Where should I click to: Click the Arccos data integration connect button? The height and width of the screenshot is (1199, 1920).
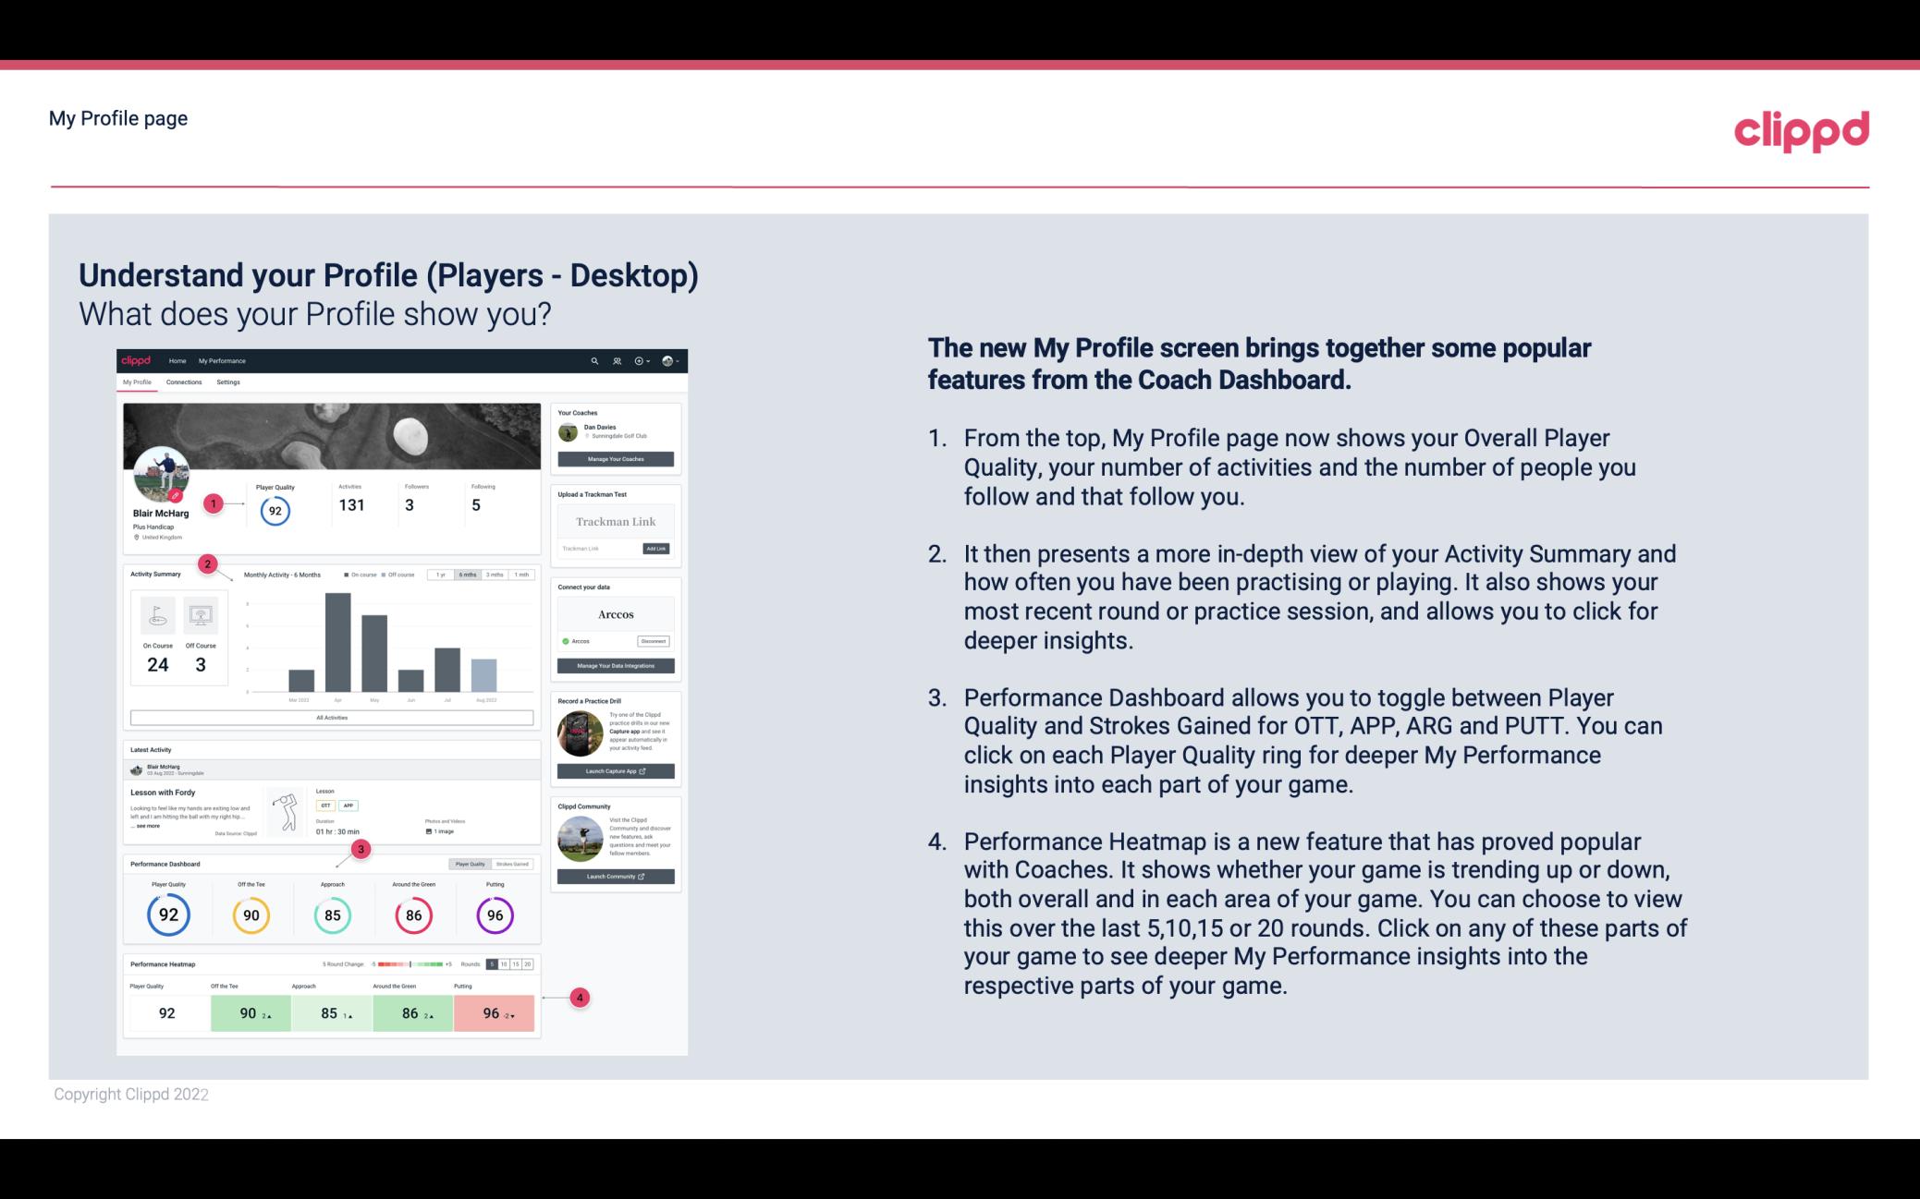coord(653,639)
